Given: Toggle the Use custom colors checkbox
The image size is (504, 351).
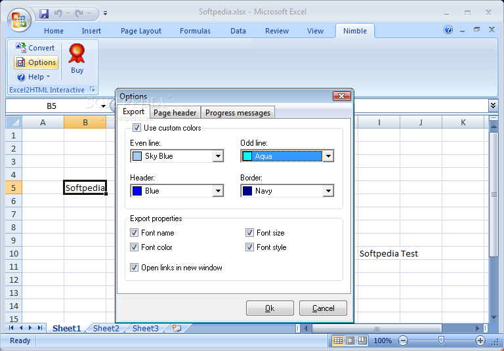Looking at the screenshot, I should tap(136, 128).
